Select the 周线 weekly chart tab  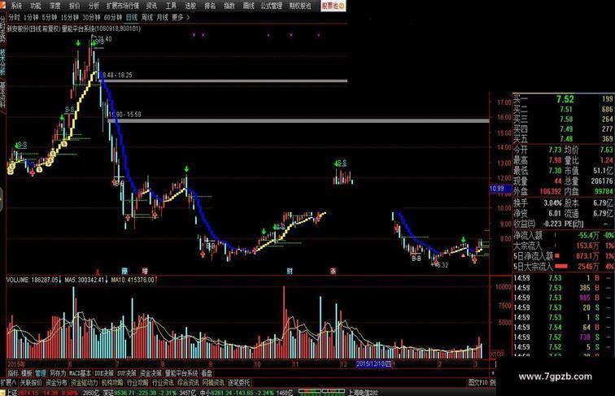tap(147, 17)
